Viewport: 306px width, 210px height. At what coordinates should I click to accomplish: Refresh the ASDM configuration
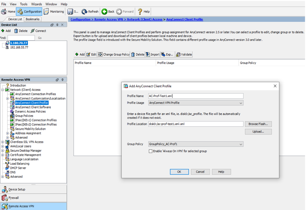(x=90, y=12)
